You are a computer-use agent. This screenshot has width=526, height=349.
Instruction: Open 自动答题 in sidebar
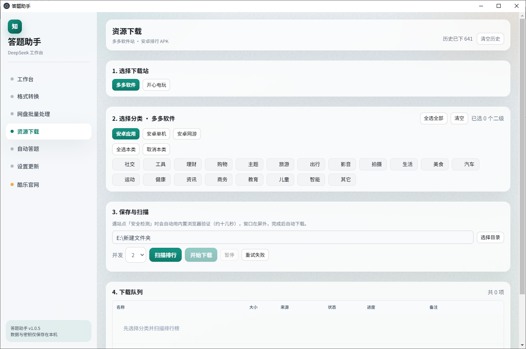[x=48, y=149]
